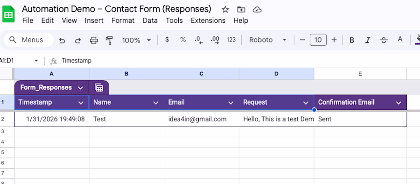Star this spreadsheet

(x=225, y=10)
